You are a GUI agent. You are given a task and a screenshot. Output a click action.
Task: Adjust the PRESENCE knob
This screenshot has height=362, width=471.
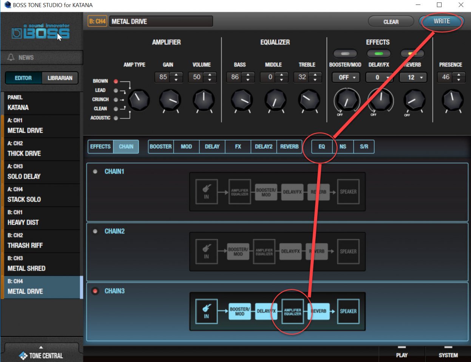pyautogui.click(x=452, y=100)
